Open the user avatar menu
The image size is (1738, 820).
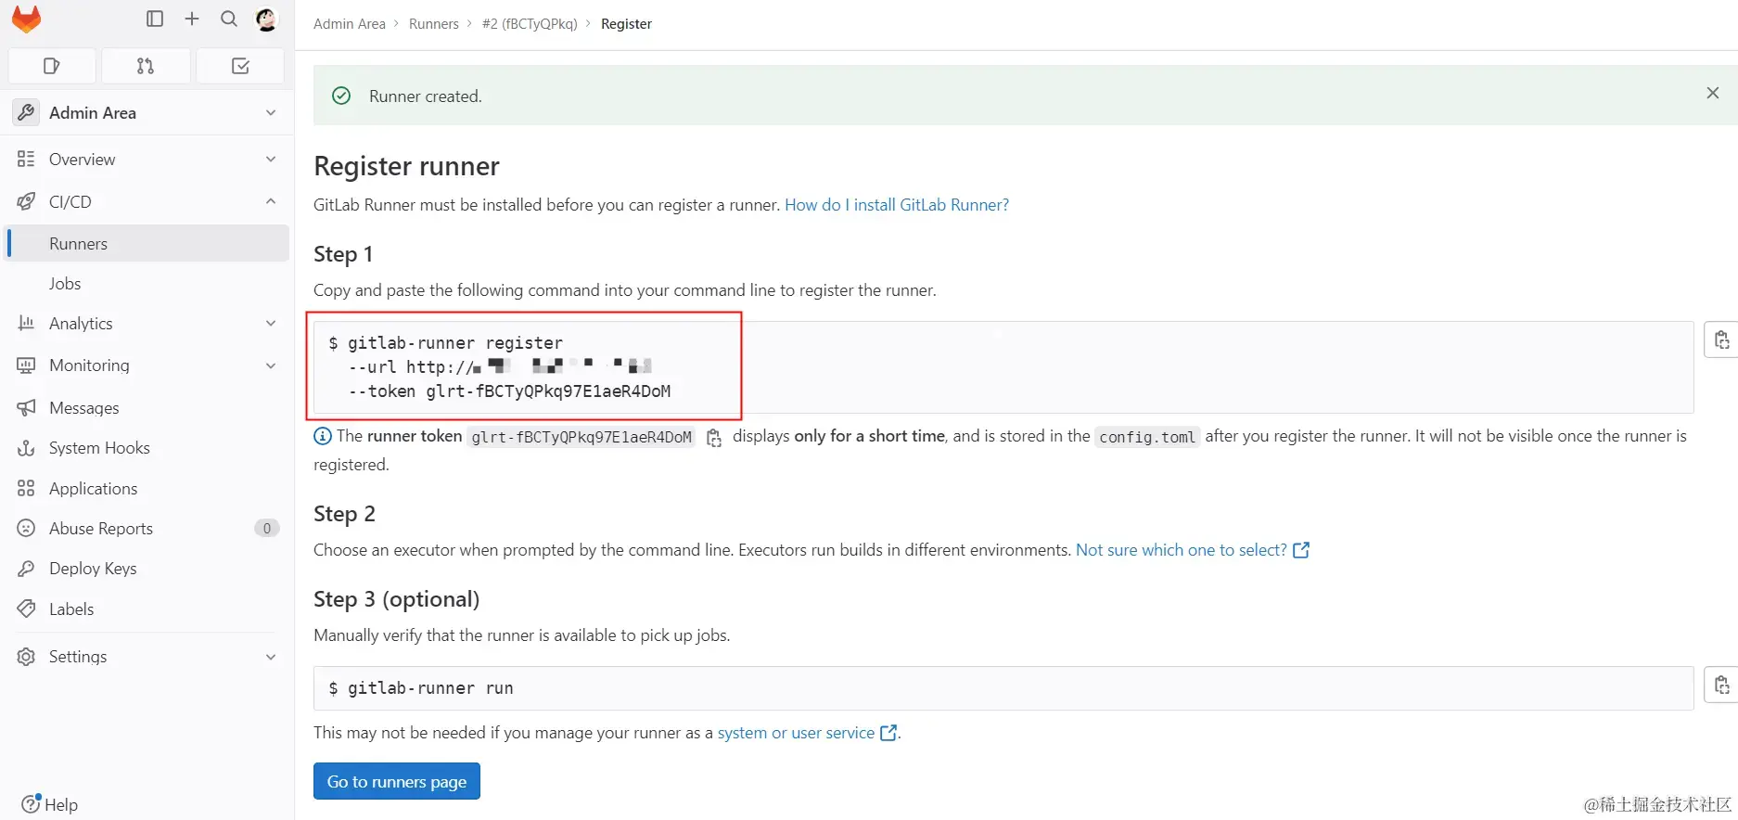(266, 19)
